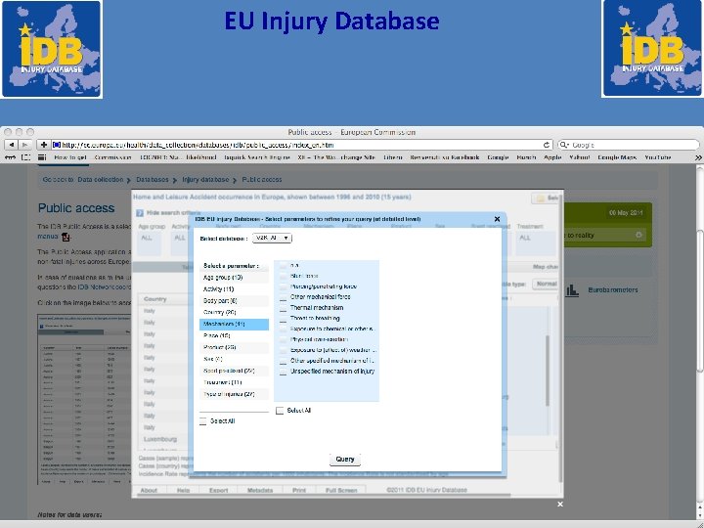The width and height of the screenshot is (704, 528).
Task: Open the Databases breadcrumb link
Action: point(153,180)
